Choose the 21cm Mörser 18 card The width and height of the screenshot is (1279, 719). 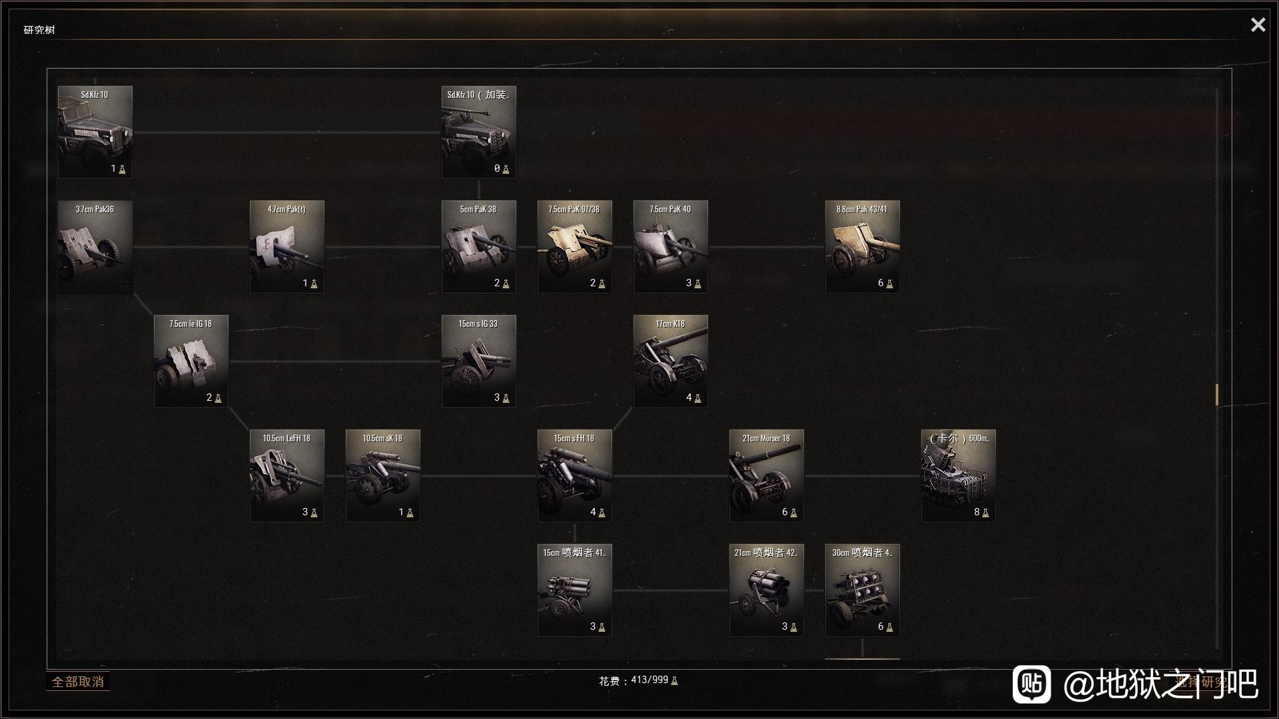(766, 476)
